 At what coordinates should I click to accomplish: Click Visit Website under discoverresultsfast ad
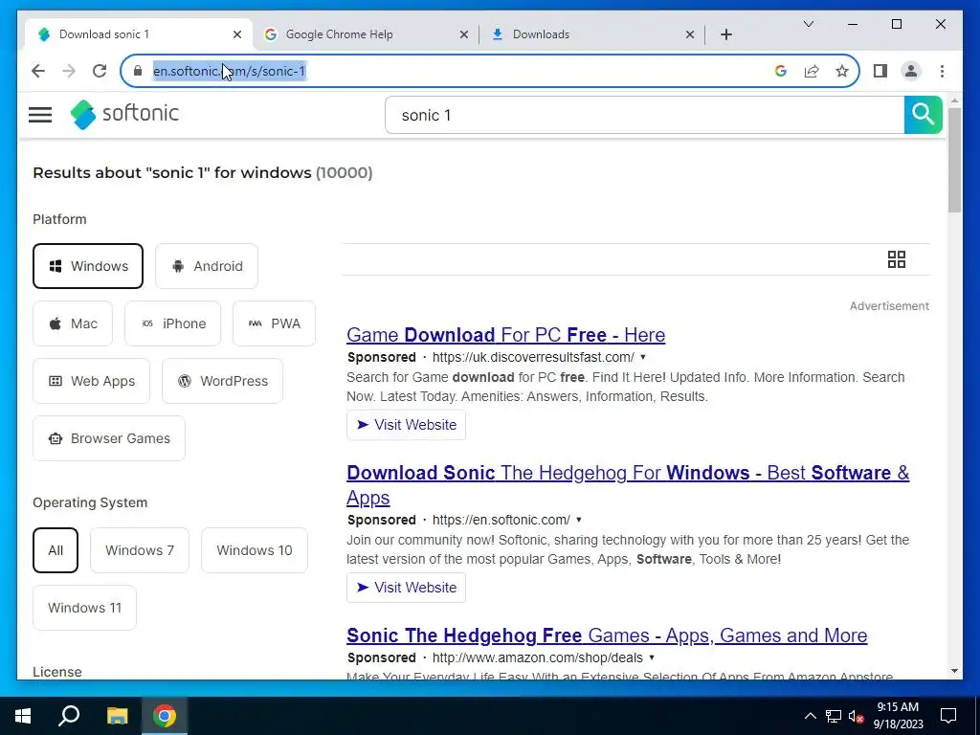pos(406,425)
